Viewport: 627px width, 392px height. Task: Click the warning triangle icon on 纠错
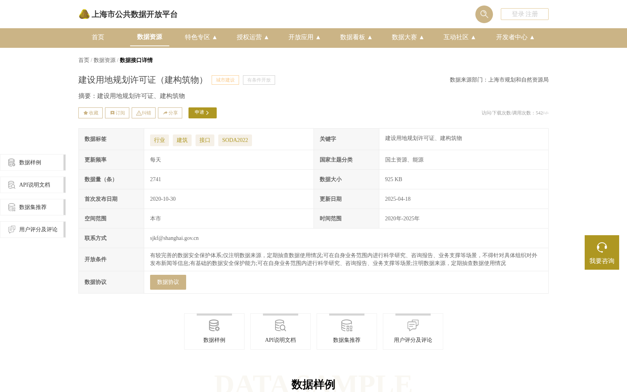[x=139, y=113]
